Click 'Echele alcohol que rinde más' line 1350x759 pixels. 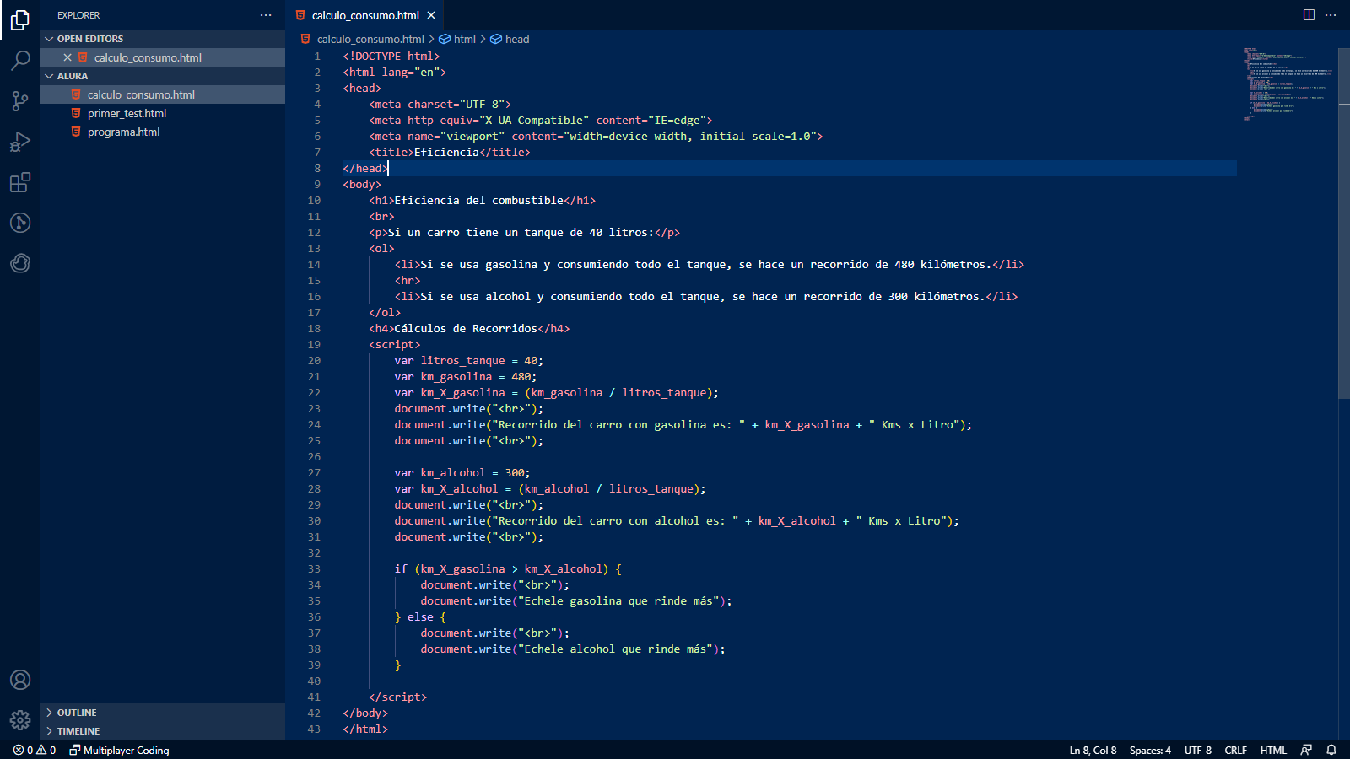pyautogui.click(x=573, y=649)
